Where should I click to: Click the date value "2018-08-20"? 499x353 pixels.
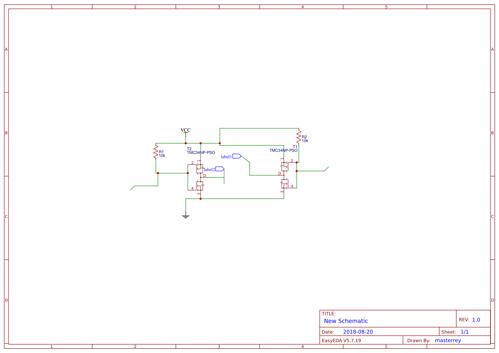coord(358,332)
